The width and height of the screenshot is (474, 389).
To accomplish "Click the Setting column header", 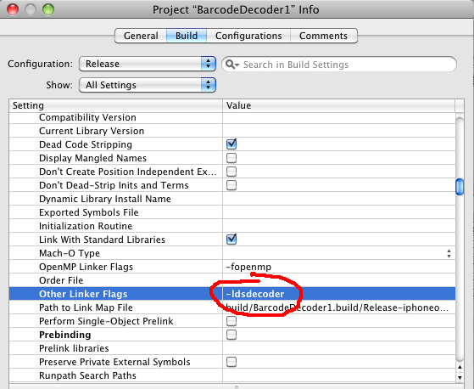I will (x=116, y=105).
